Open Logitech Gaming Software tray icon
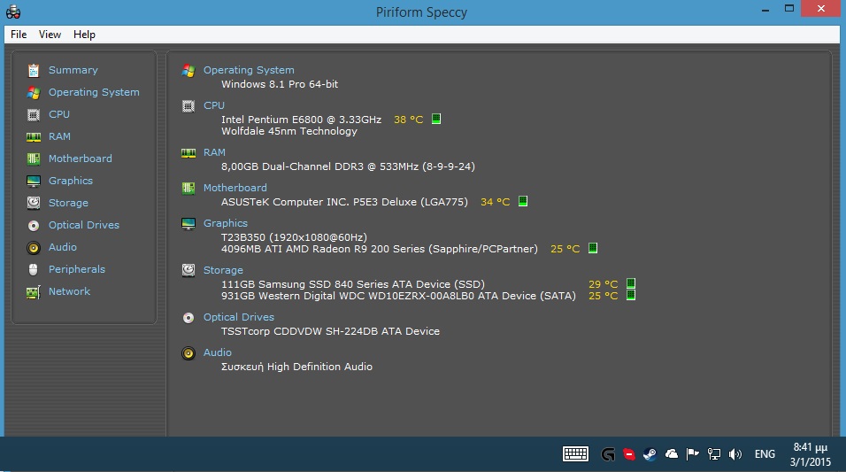The height and width of the screenshot is (472, 846). coord(608,454)
